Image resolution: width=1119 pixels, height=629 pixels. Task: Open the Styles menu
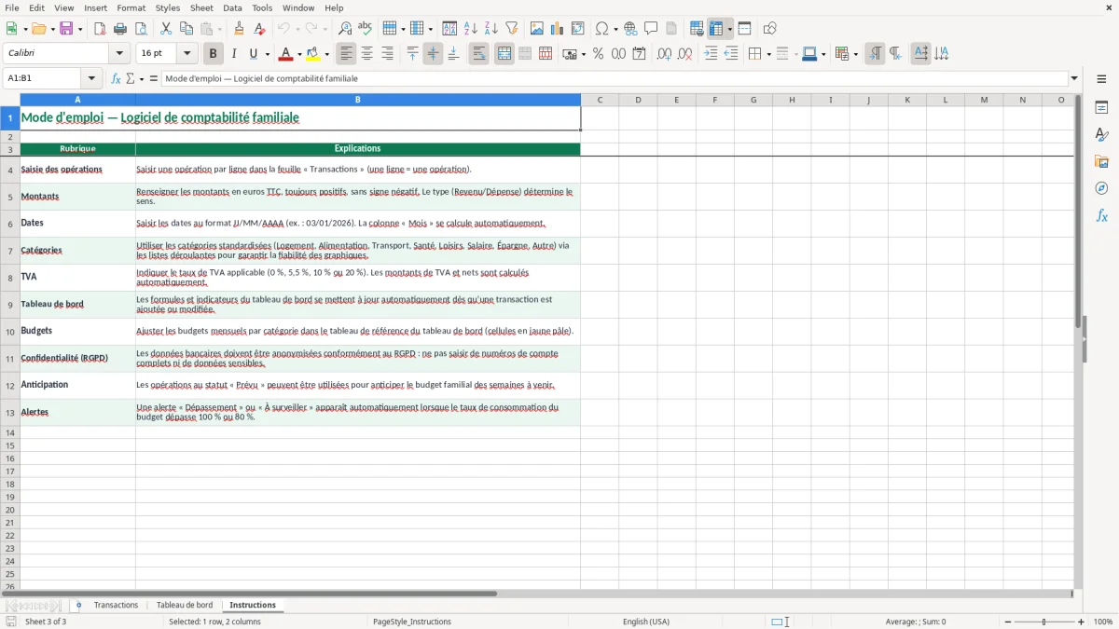[168, 7]
